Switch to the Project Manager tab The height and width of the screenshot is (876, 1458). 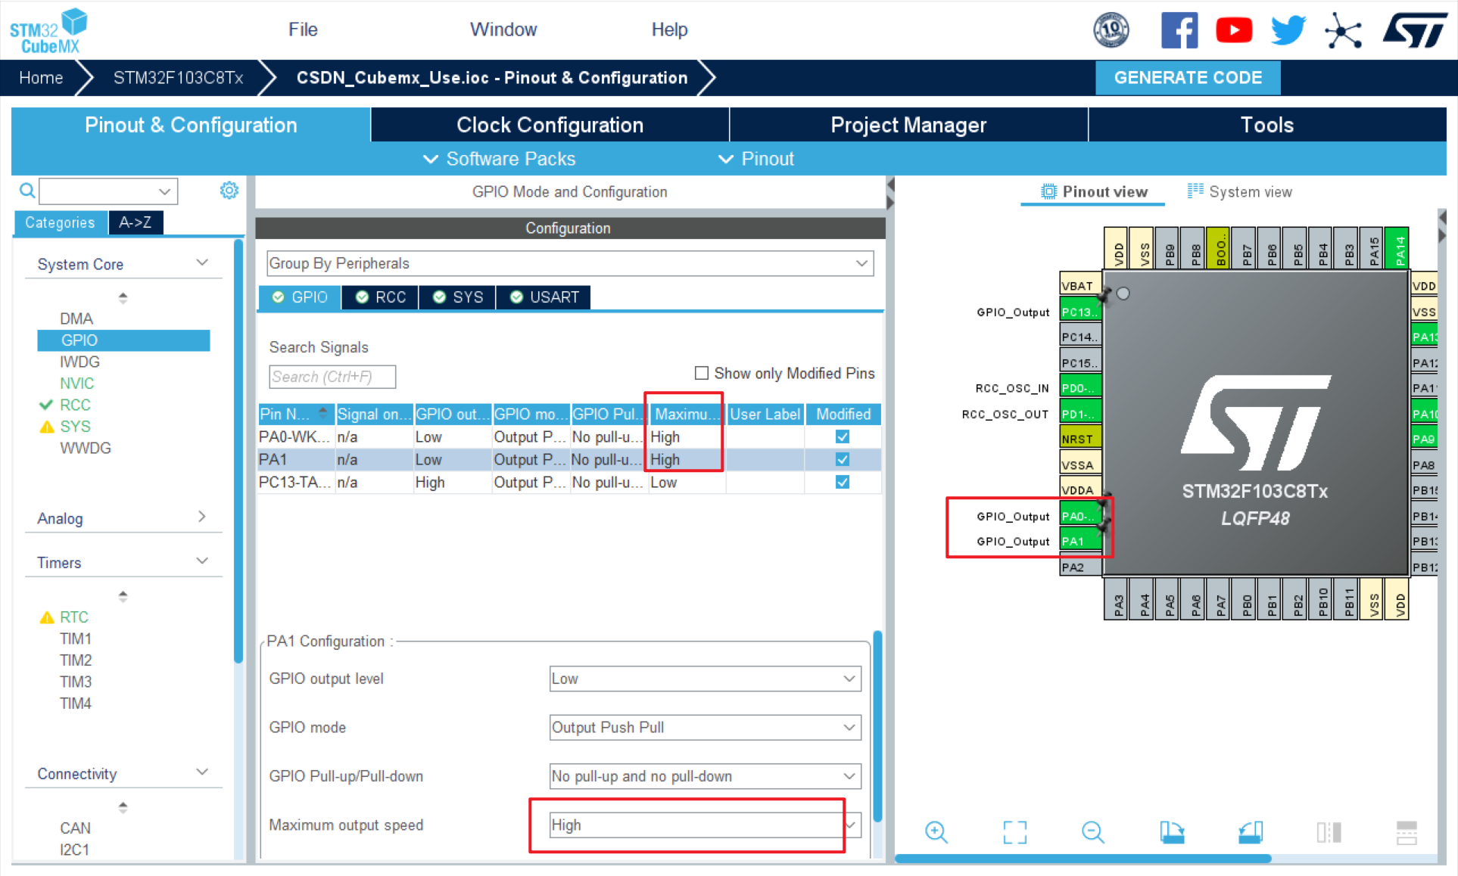(908, 125)
